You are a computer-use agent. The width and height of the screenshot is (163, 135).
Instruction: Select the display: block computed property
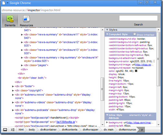(x=117, y=74)
